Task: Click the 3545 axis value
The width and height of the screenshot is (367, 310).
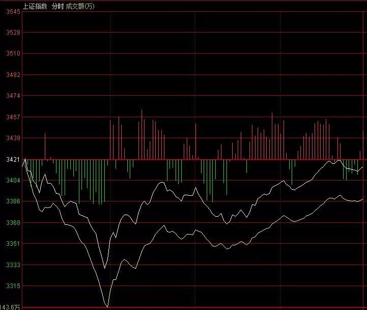Action: coord(13,12)
